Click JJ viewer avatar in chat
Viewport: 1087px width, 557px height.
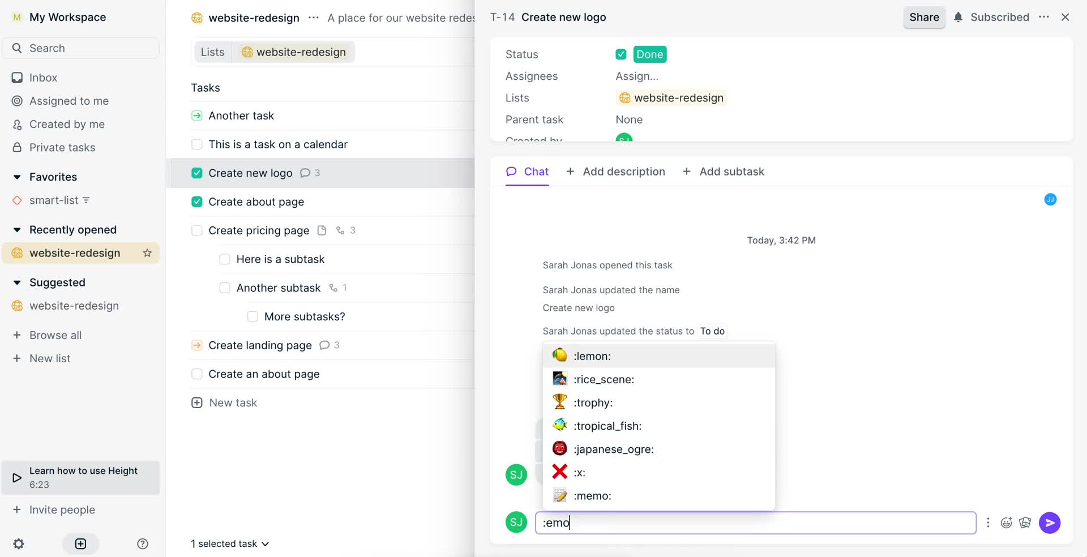(x=1050, y=199)
